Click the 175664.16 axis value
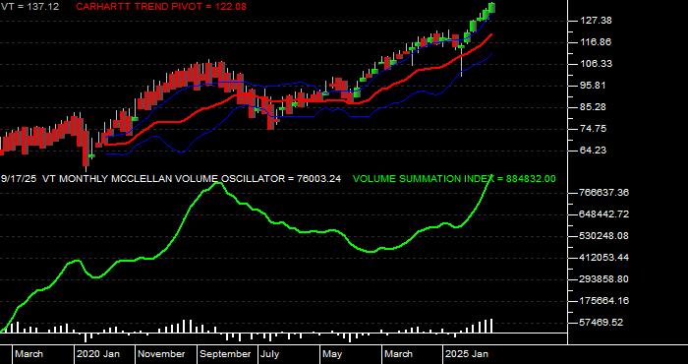This screenshot has height=364, width=688. (604, 301)
